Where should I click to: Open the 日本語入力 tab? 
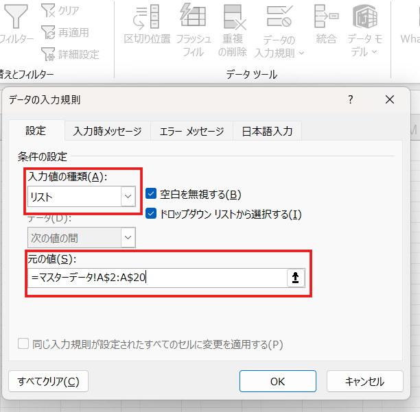coord(267,131)
